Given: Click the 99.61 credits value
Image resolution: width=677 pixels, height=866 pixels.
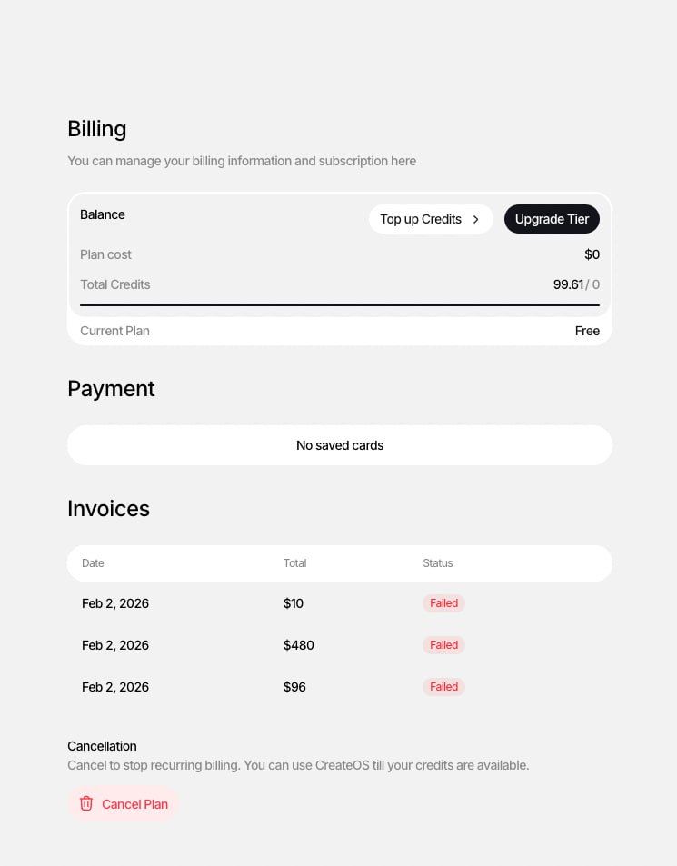Looking at the screenshot, I should [568, 284].
